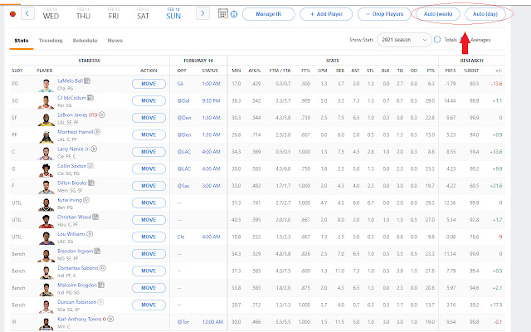Click LaMelo Ball's headshot thumbnail
Image resolution: width=531 pixels, height=332 pixels.
click(46, 85)
